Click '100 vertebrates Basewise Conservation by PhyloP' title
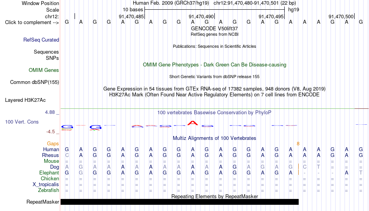Screen dimensions: 369x211 pos(214,113)
